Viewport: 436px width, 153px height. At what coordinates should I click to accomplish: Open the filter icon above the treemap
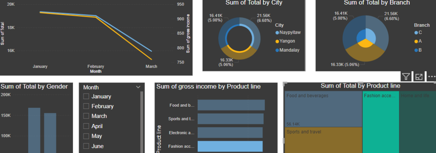[x=406, y=76]
